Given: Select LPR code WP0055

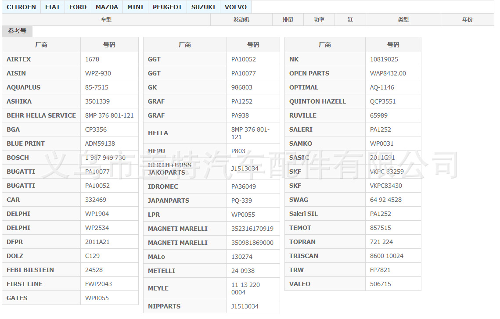Looking at the screenshot, I should click(253, 215).
